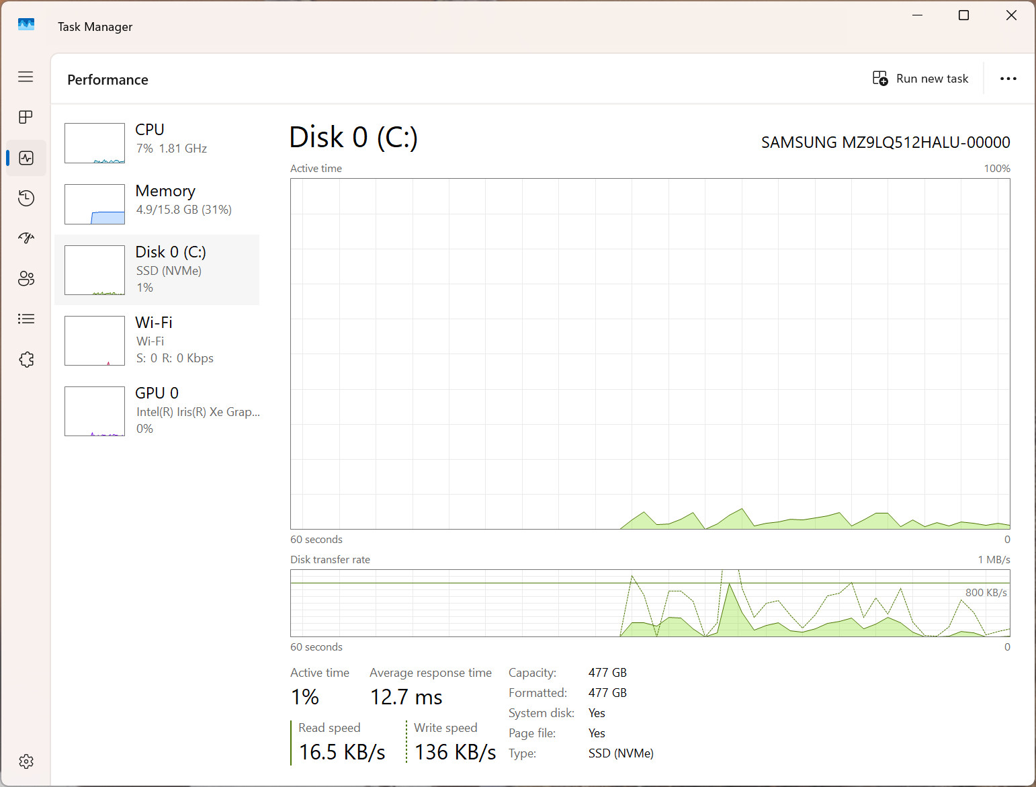The width and height of the screenshot is (1036, 787).
Task: Open the Processes page icon
Action: (26, 117)
